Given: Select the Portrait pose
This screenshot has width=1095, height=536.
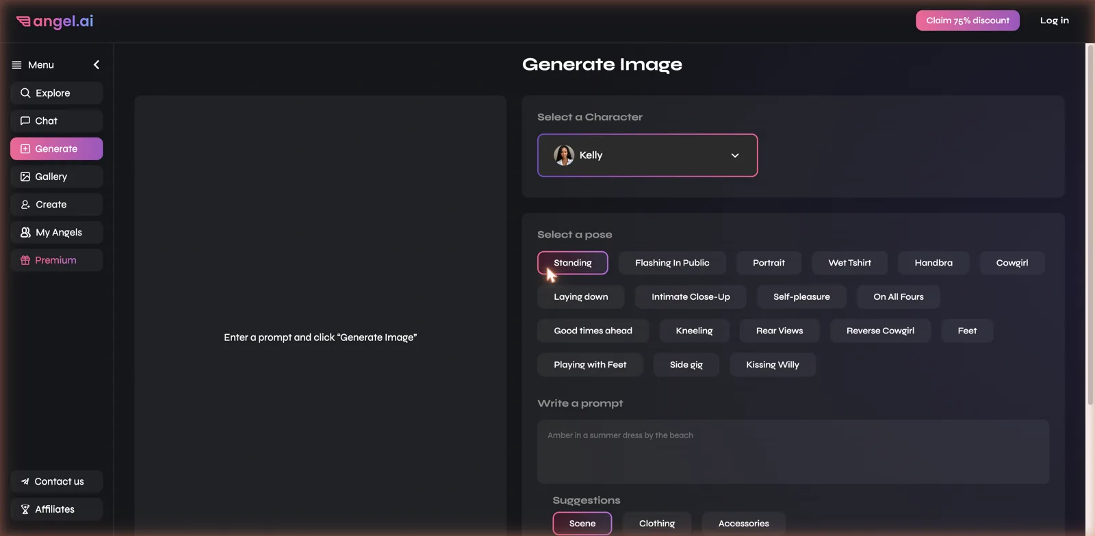Looking at the screenshot, I should [x=769, y=263].
